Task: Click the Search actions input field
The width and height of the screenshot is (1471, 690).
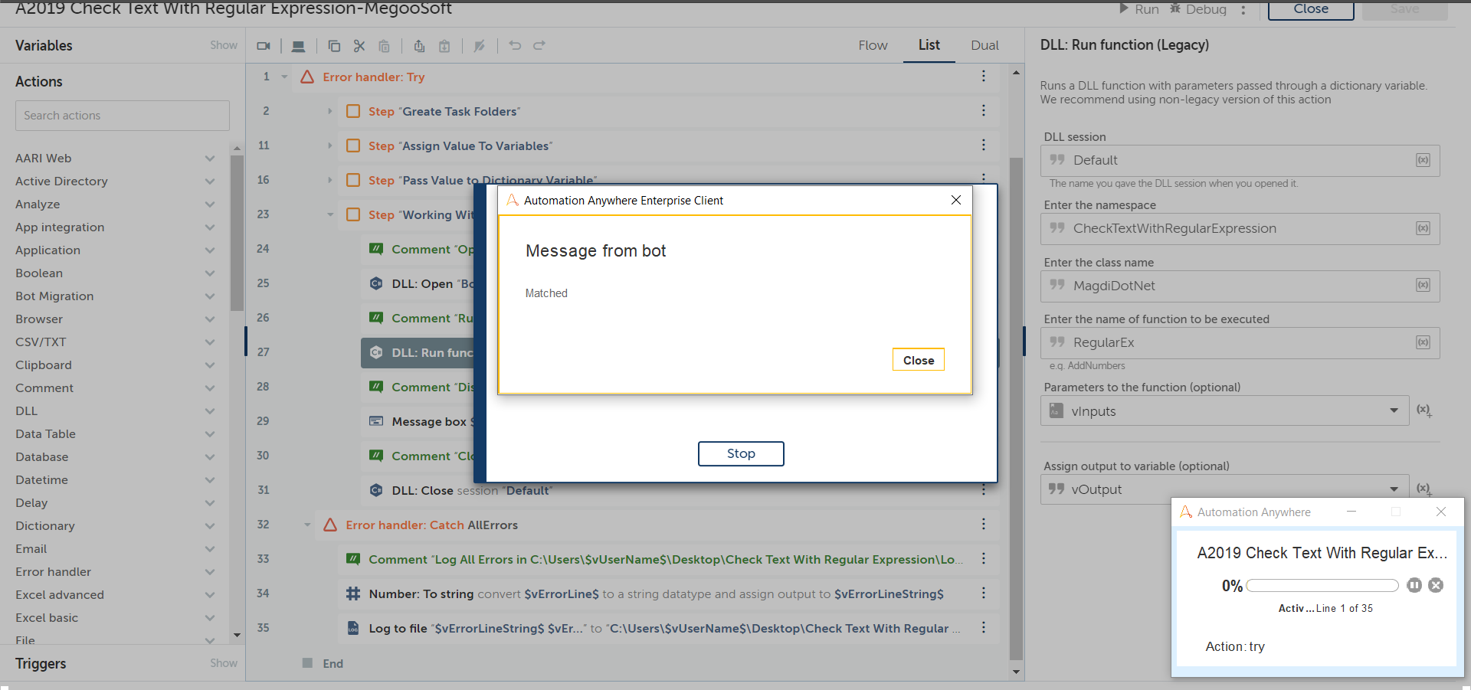Action: 123,116
